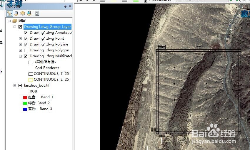The image size is (250, 150).
Task: Click the 图层 data frame icon
Action: coord(15,21)
